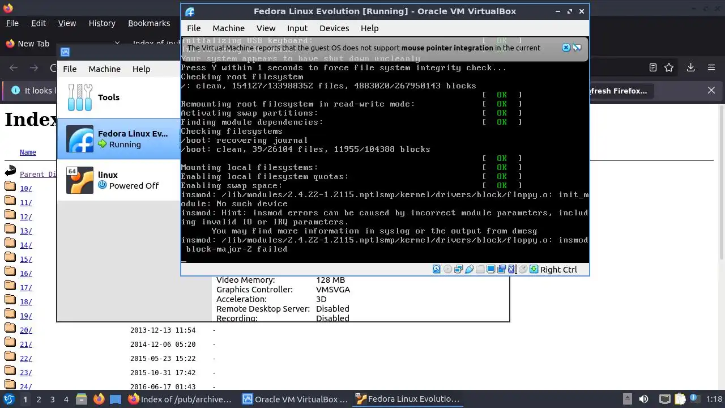Open the 14/ directory link
Screen dimensions: 725x408
(x=26, y=245)
